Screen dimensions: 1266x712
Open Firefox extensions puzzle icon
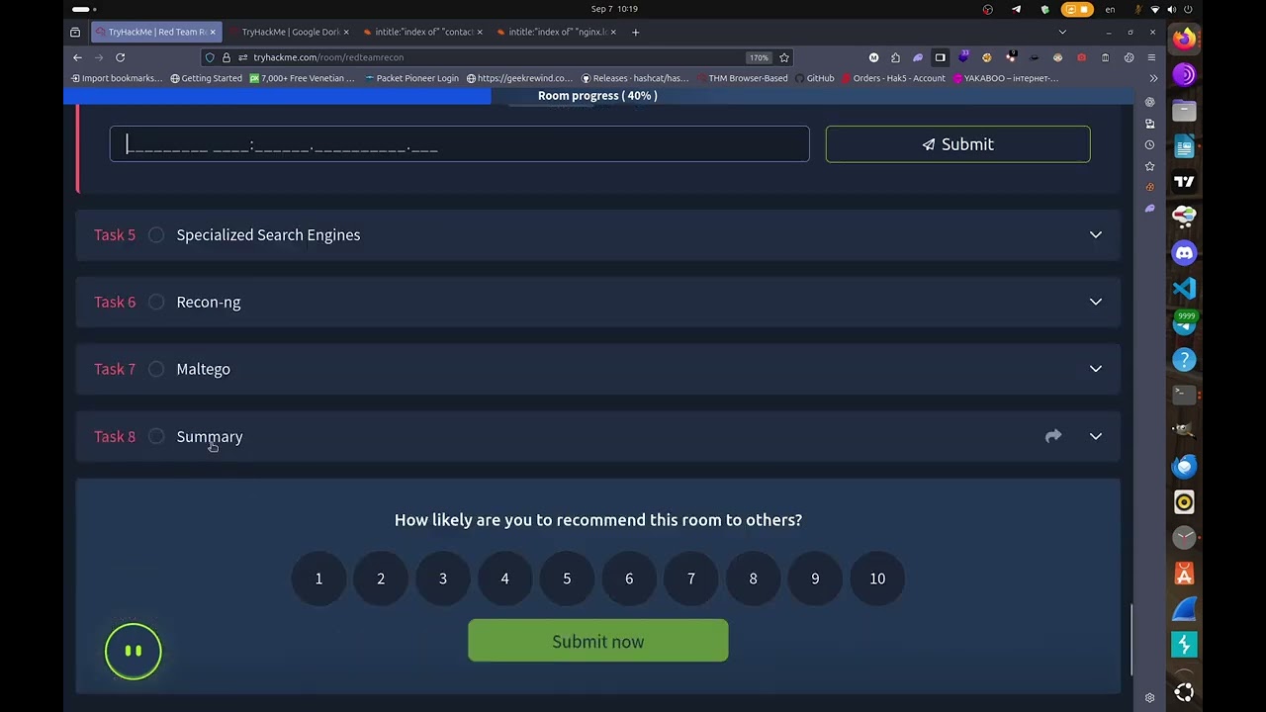pyautogui.click(x=895, y=57)
